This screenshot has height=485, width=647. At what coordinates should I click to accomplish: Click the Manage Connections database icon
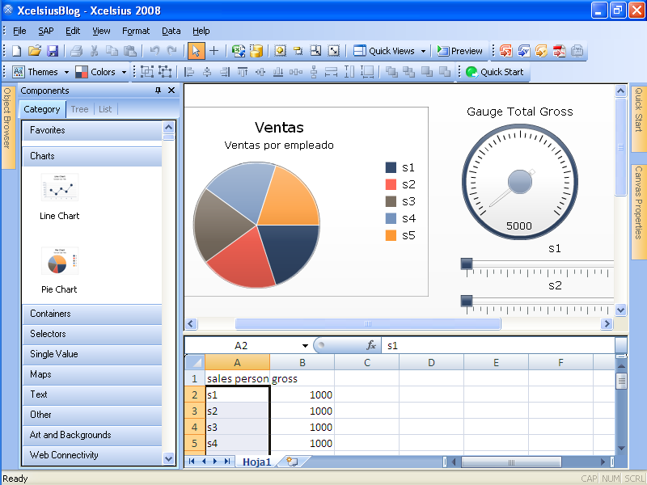[x=256, y=51]
